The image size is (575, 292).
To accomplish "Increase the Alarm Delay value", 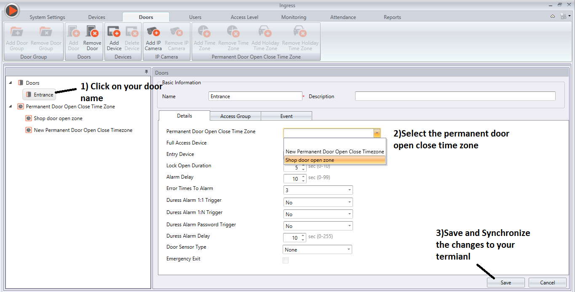I will (x=303, y=177).
